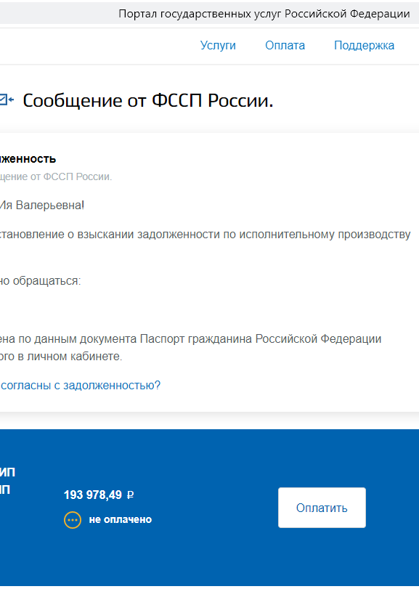Open the Услуги menu item
The image size is (419, 597).
tap(218, 45)
